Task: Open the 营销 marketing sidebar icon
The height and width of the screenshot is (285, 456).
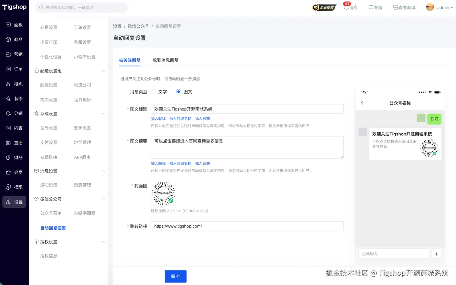Action: 8,54
